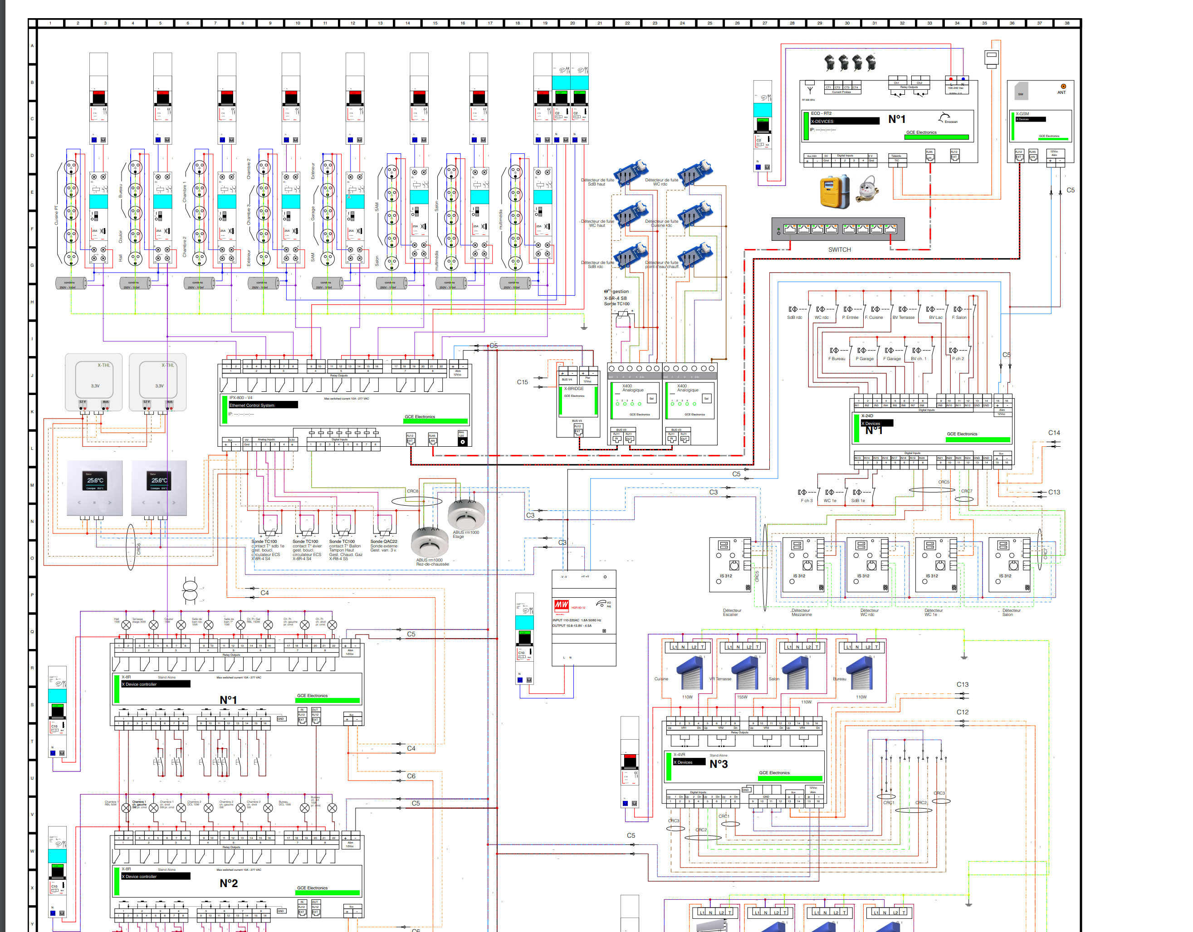Select the left 'X400 Analogique' label
The image size is (1193, 932).
point(632,388)
